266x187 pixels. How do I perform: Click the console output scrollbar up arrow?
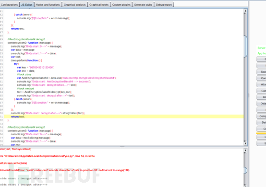pyautogui.click(x=245, y=150)
